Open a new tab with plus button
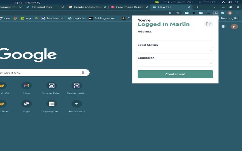Screen dimensions: 242x151 [x=197, y=7]
